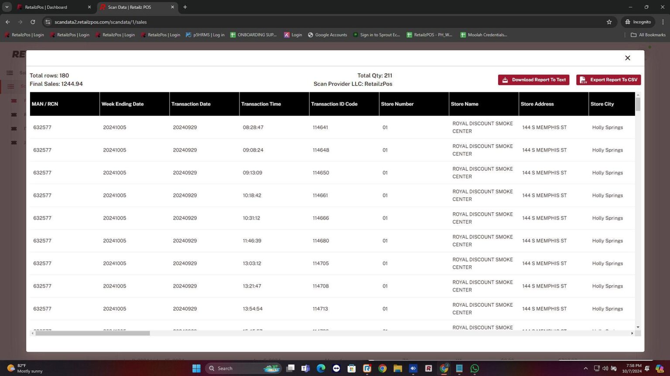Click the Store Address column header
This screenshot has width=670, height=376.
(553, 104)
